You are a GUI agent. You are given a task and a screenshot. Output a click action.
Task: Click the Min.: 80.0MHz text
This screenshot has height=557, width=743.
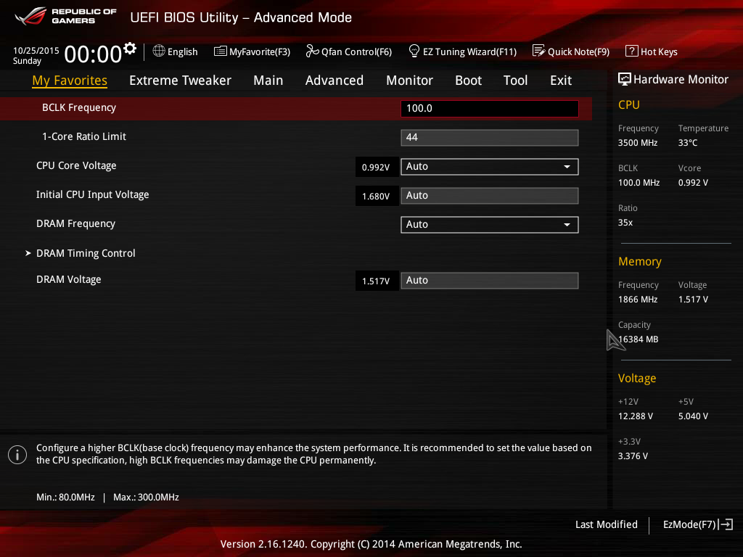(65, 498)
